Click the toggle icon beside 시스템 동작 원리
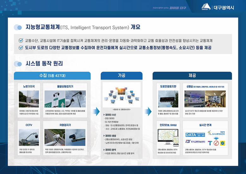Viewport: 246px width, 174px height. [x=18, y=64]
